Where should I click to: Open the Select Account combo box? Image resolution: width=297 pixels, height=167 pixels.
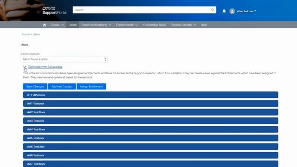click(x=64, y=59)
